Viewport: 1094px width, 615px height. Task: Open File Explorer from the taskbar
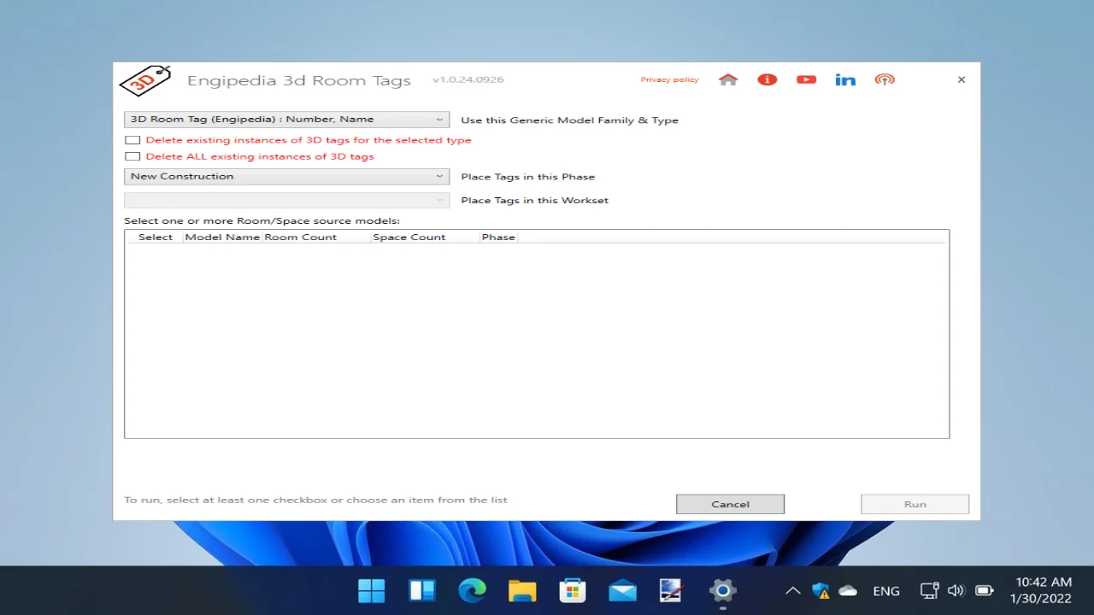pyautogui.click(x=521, y=590)
